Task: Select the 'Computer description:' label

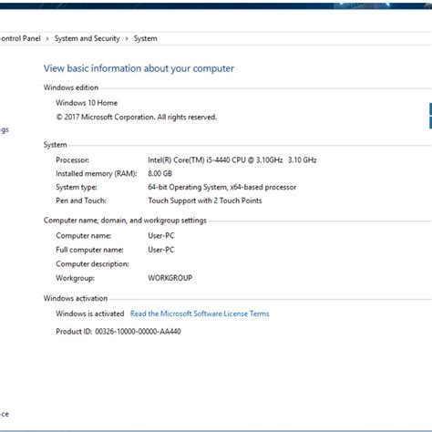Action: tap(92, 264)
